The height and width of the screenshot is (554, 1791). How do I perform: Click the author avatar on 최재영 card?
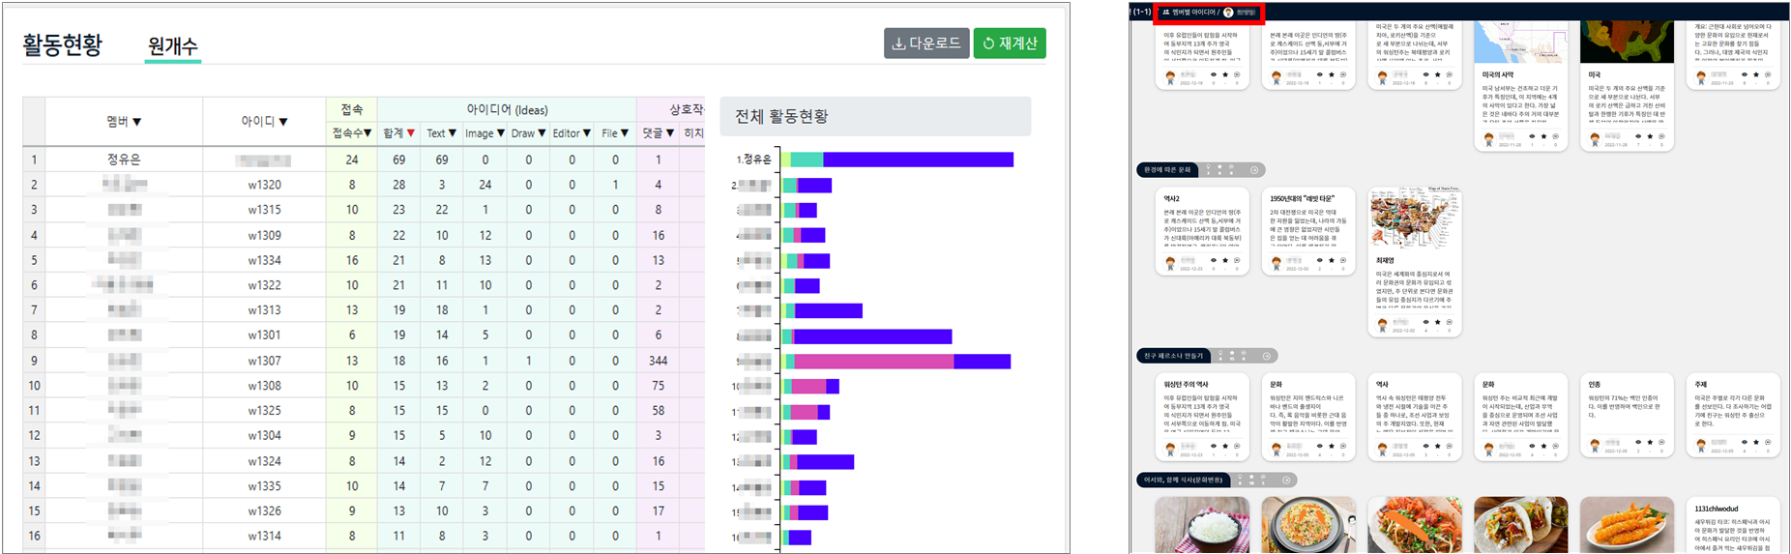click(x=1382, y=325)
